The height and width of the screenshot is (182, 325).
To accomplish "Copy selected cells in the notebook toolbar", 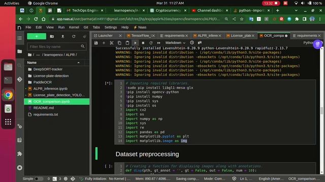I will 119,42.
